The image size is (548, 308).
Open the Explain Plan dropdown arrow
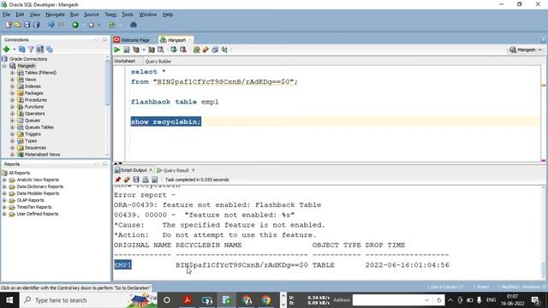point(144,50)
